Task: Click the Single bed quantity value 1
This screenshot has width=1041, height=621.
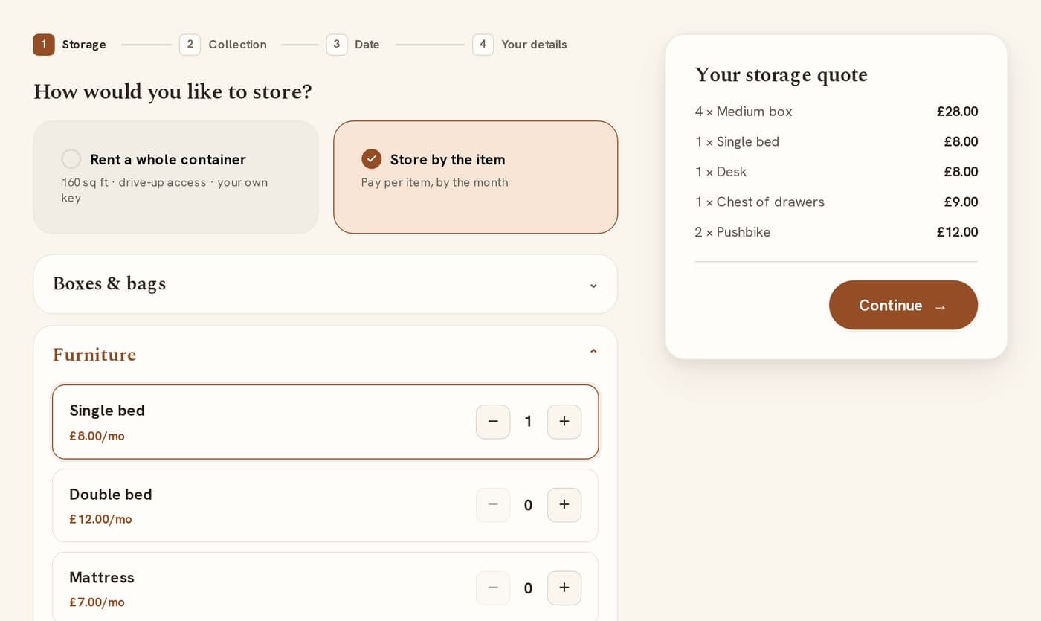Action: click(x=529, y=422)
